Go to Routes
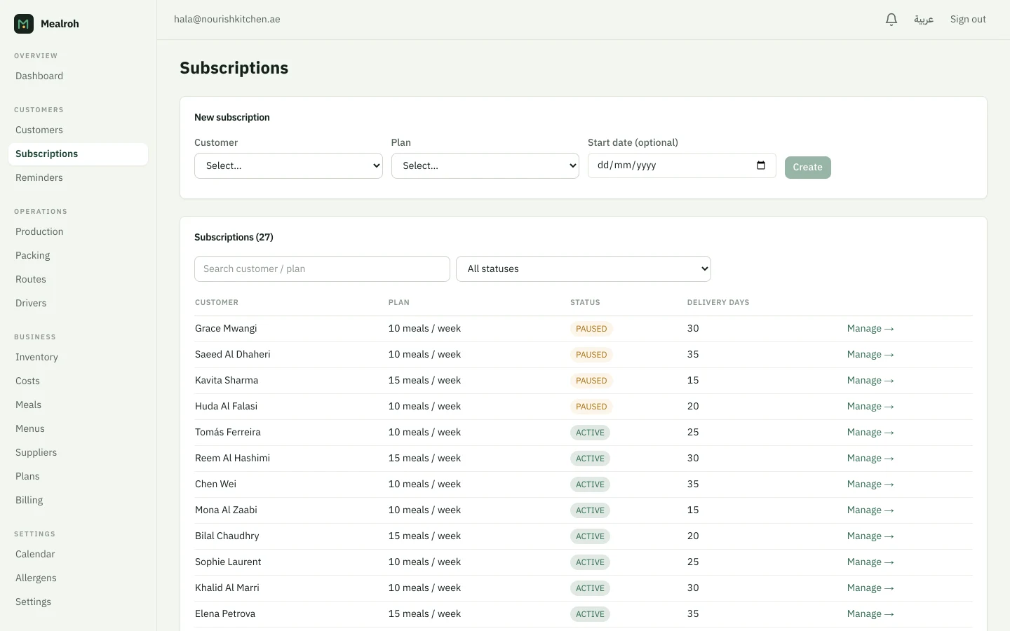The width and height of the screenshot is (1010, 631). 31,279
